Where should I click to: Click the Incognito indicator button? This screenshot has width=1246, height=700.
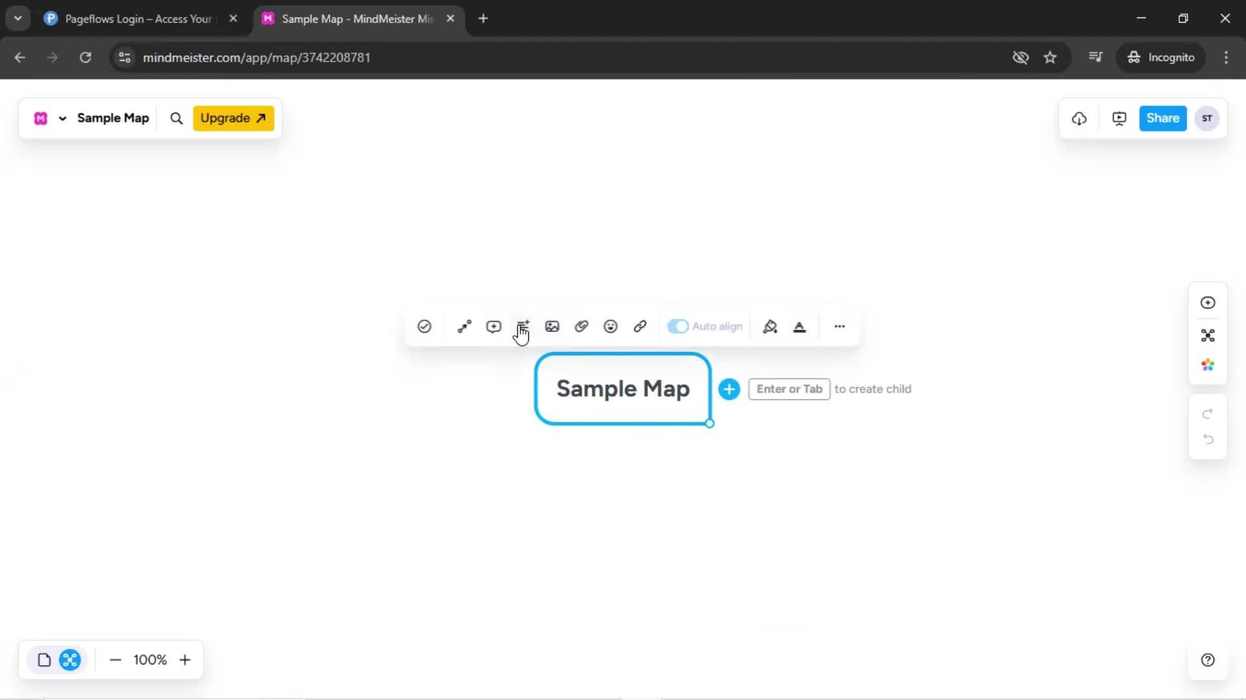pyautogui.click(x=1161, y=58)
